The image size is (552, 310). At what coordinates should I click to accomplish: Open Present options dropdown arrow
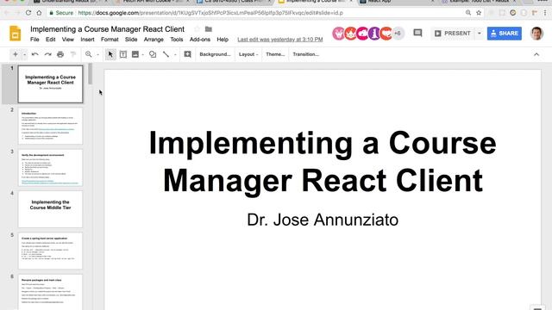click(x=480, y=34)
